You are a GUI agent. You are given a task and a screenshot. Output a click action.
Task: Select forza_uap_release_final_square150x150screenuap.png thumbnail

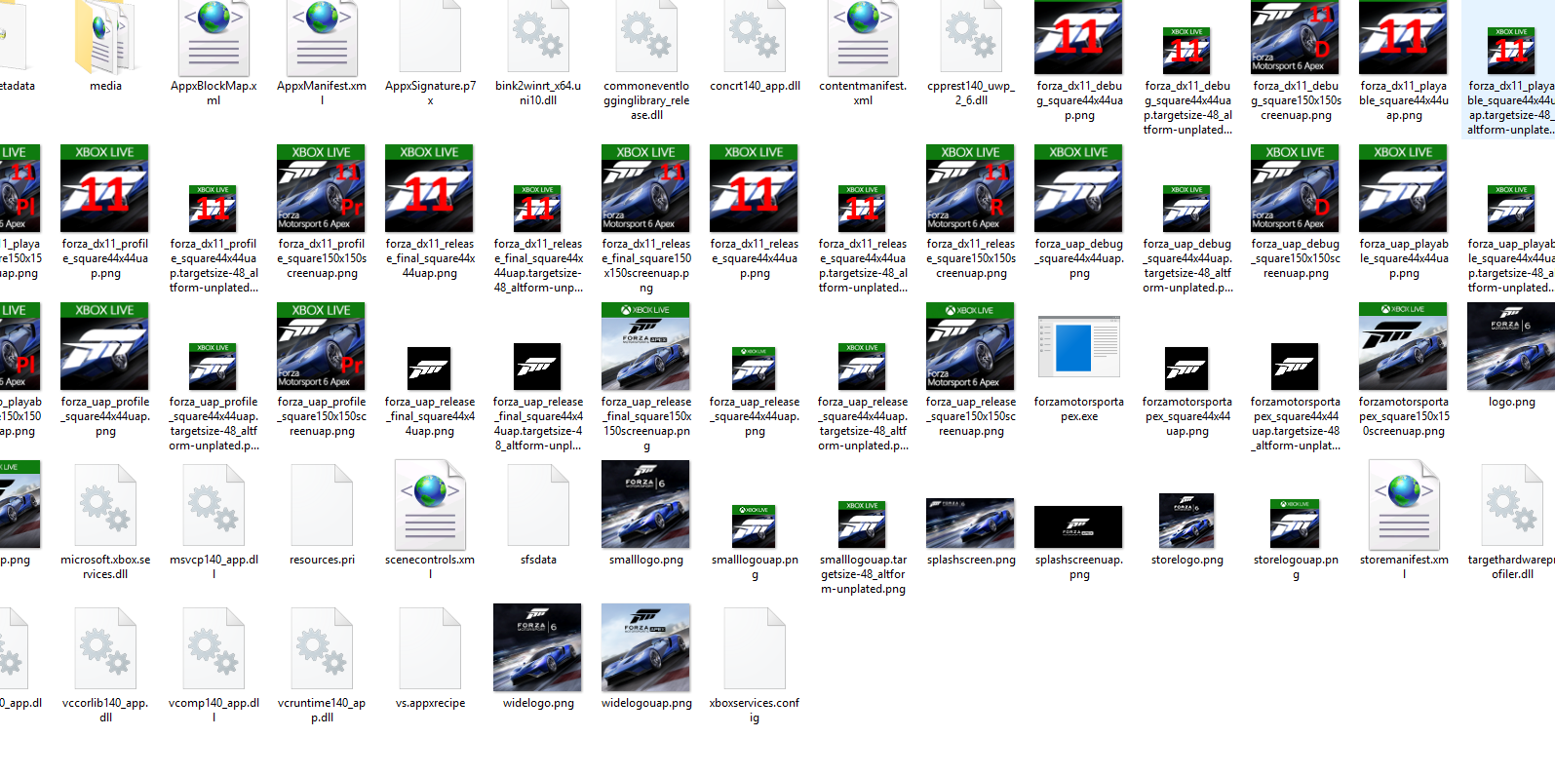(x=646, y=347)
